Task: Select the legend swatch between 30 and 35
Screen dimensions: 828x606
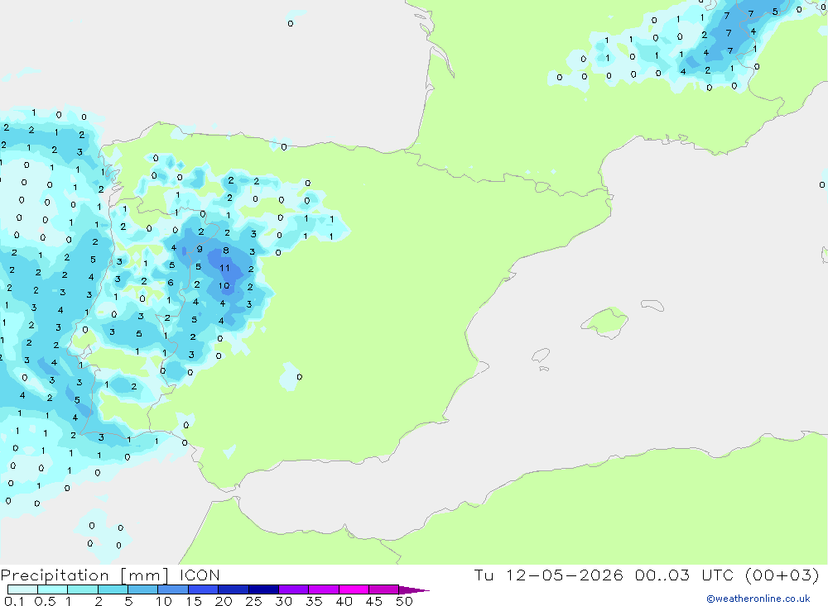Action: click(x=293, y=589)
